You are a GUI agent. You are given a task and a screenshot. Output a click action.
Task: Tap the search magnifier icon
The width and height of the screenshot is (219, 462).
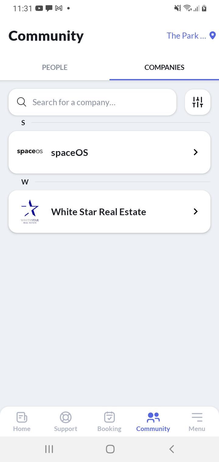22,102
